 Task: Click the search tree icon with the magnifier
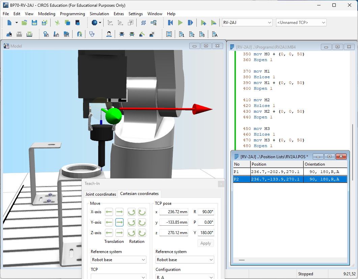[x=154, y=23]
